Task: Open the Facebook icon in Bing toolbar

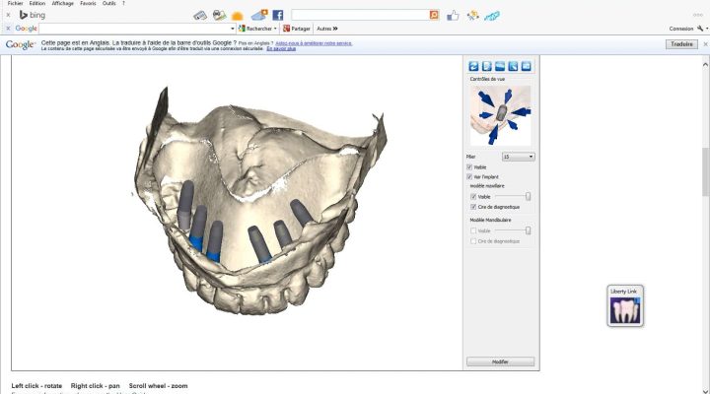Action: click(x=278, y=16)
